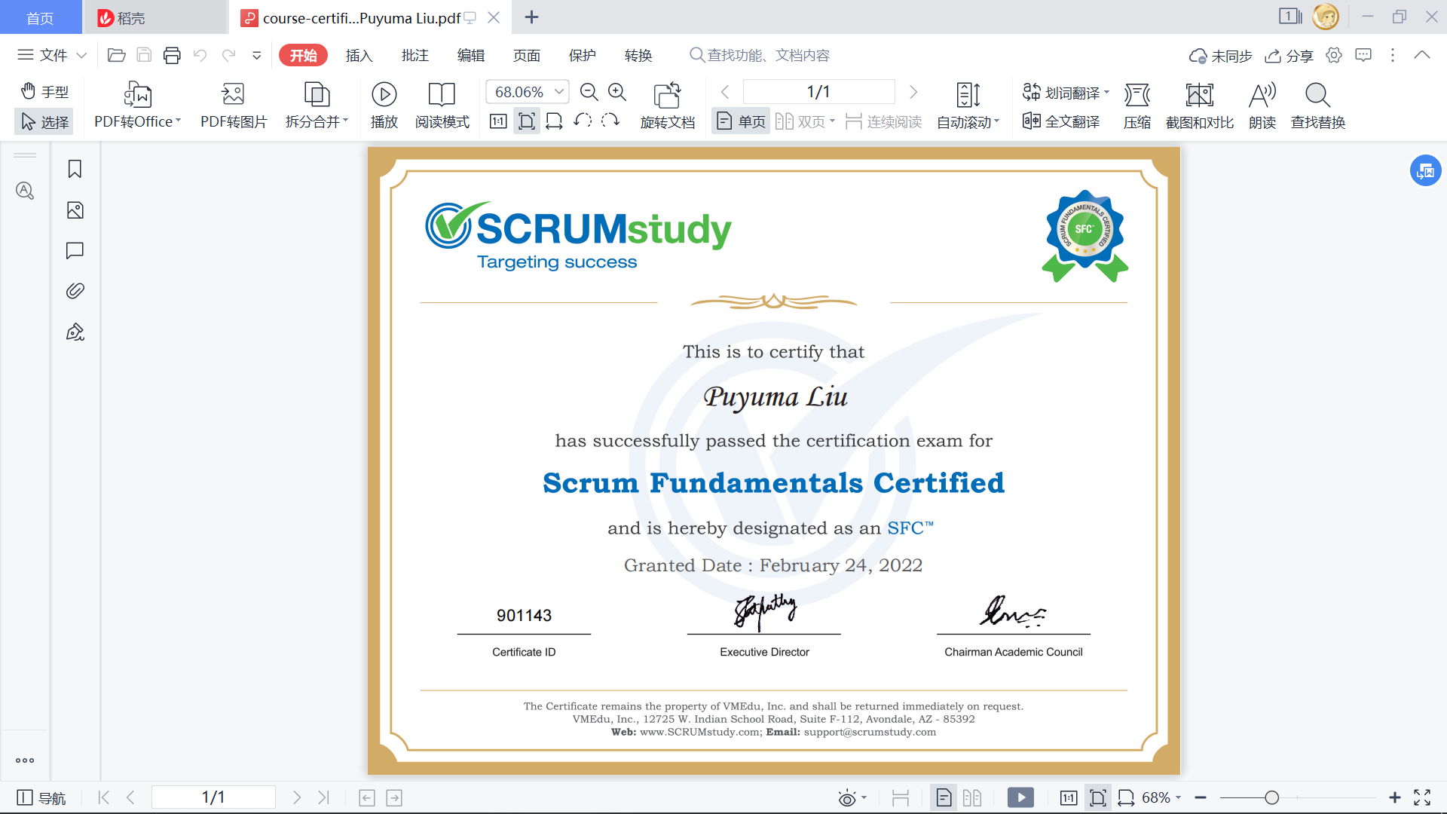1447x814 pixels.
Task: Open attachments panel (paperclip)
Action: click(x=75, y=291)
